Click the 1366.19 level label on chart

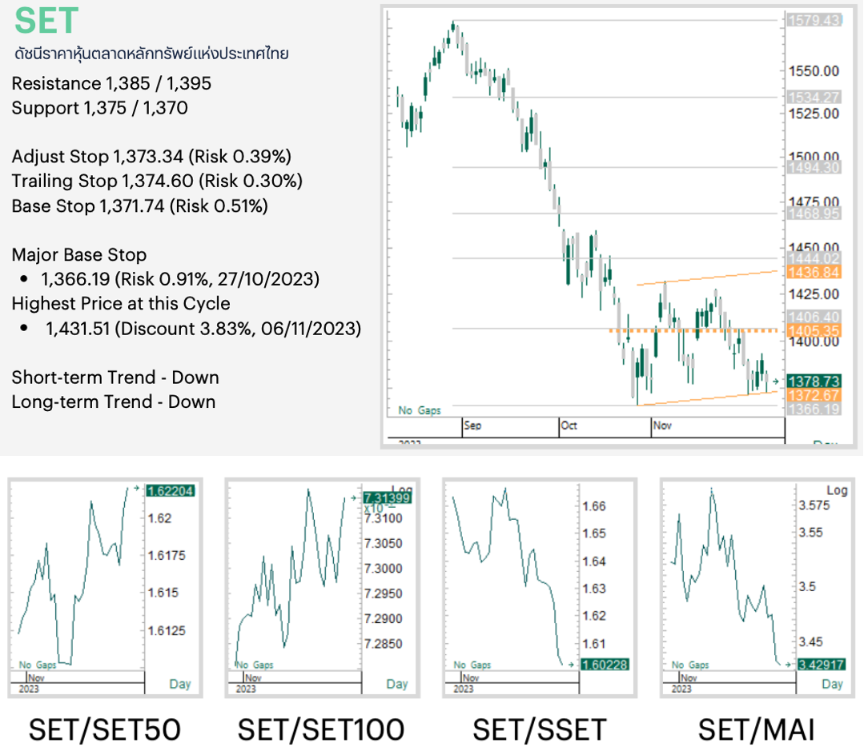814,409
